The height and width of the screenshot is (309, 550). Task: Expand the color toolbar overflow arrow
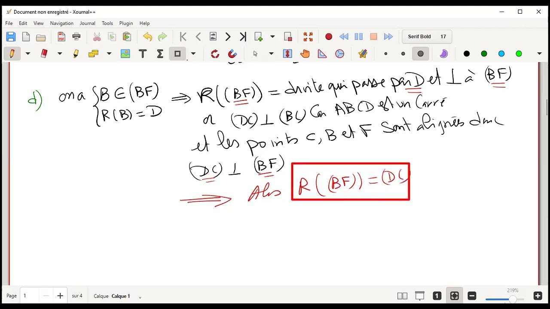click(x=539, y=54)
